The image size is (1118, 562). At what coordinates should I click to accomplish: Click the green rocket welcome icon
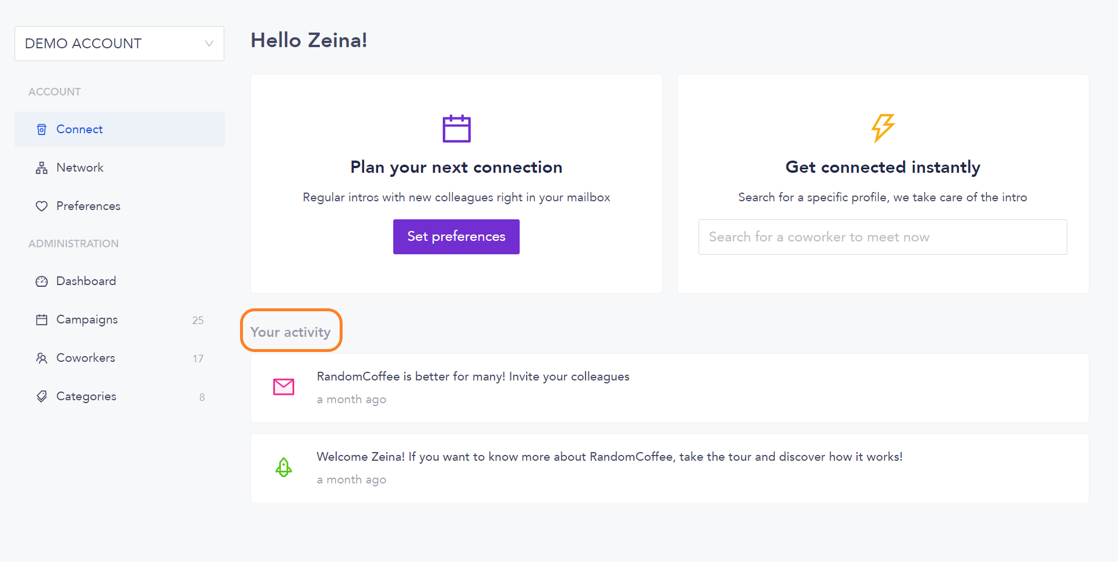tap(284, 467)
